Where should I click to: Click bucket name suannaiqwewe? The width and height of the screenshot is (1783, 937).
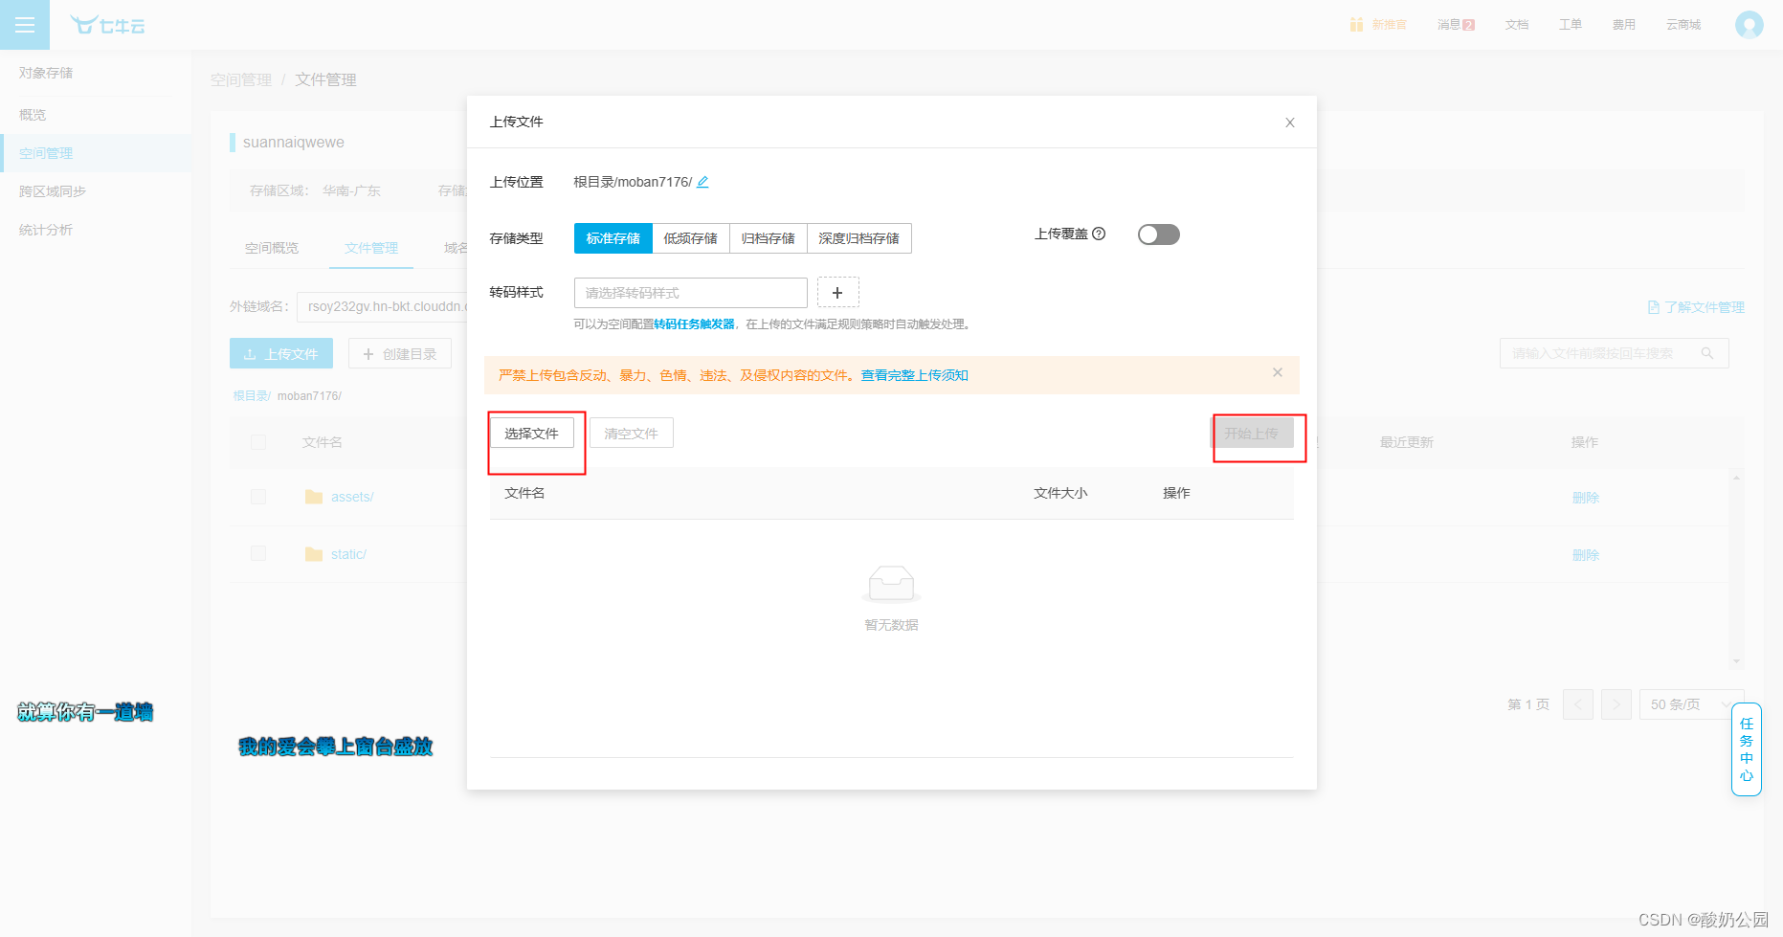pos(294,143)
